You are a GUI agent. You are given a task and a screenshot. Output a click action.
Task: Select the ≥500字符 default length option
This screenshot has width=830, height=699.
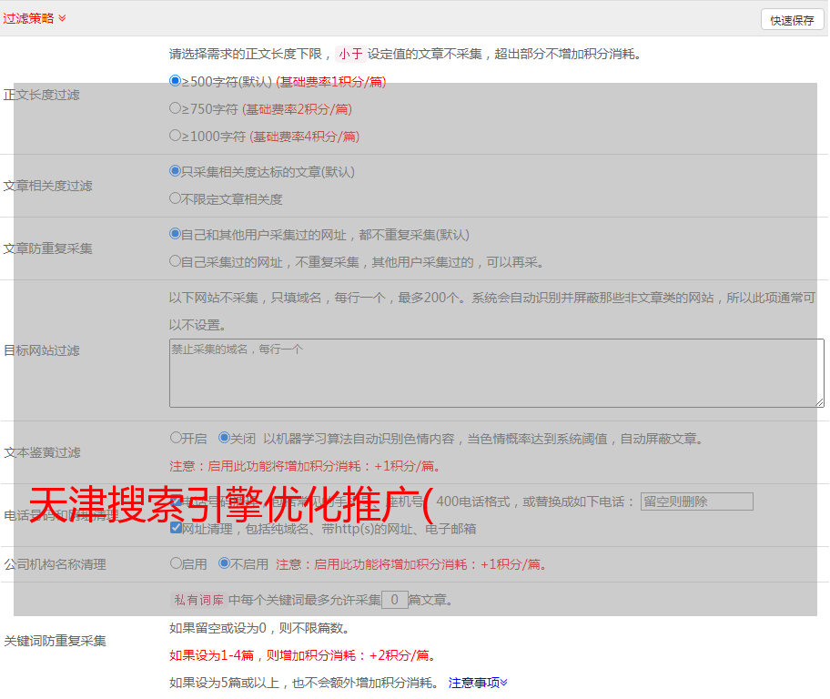click(176, 80)
